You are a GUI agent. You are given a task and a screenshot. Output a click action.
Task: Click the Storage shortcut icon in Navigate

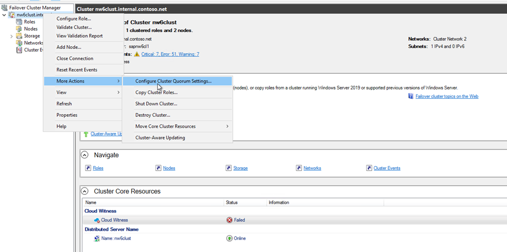(x=228, y=168)
